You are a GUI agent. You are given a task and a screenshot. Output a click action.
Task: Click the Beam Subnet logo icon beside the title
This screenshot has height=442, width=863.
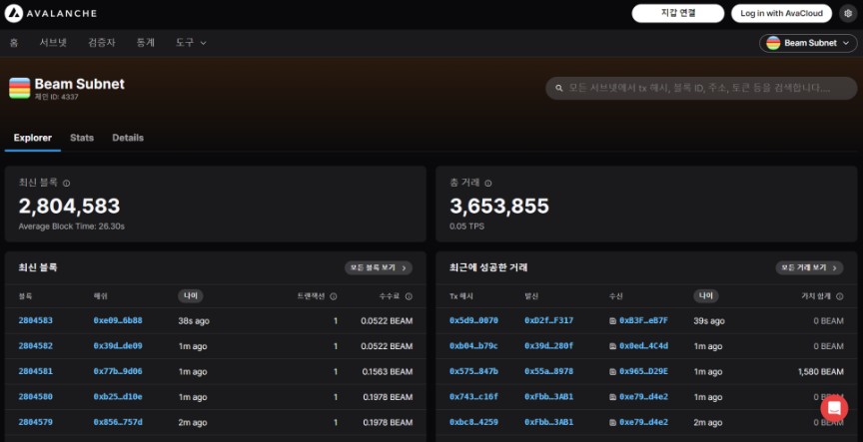tap(20, 88)
